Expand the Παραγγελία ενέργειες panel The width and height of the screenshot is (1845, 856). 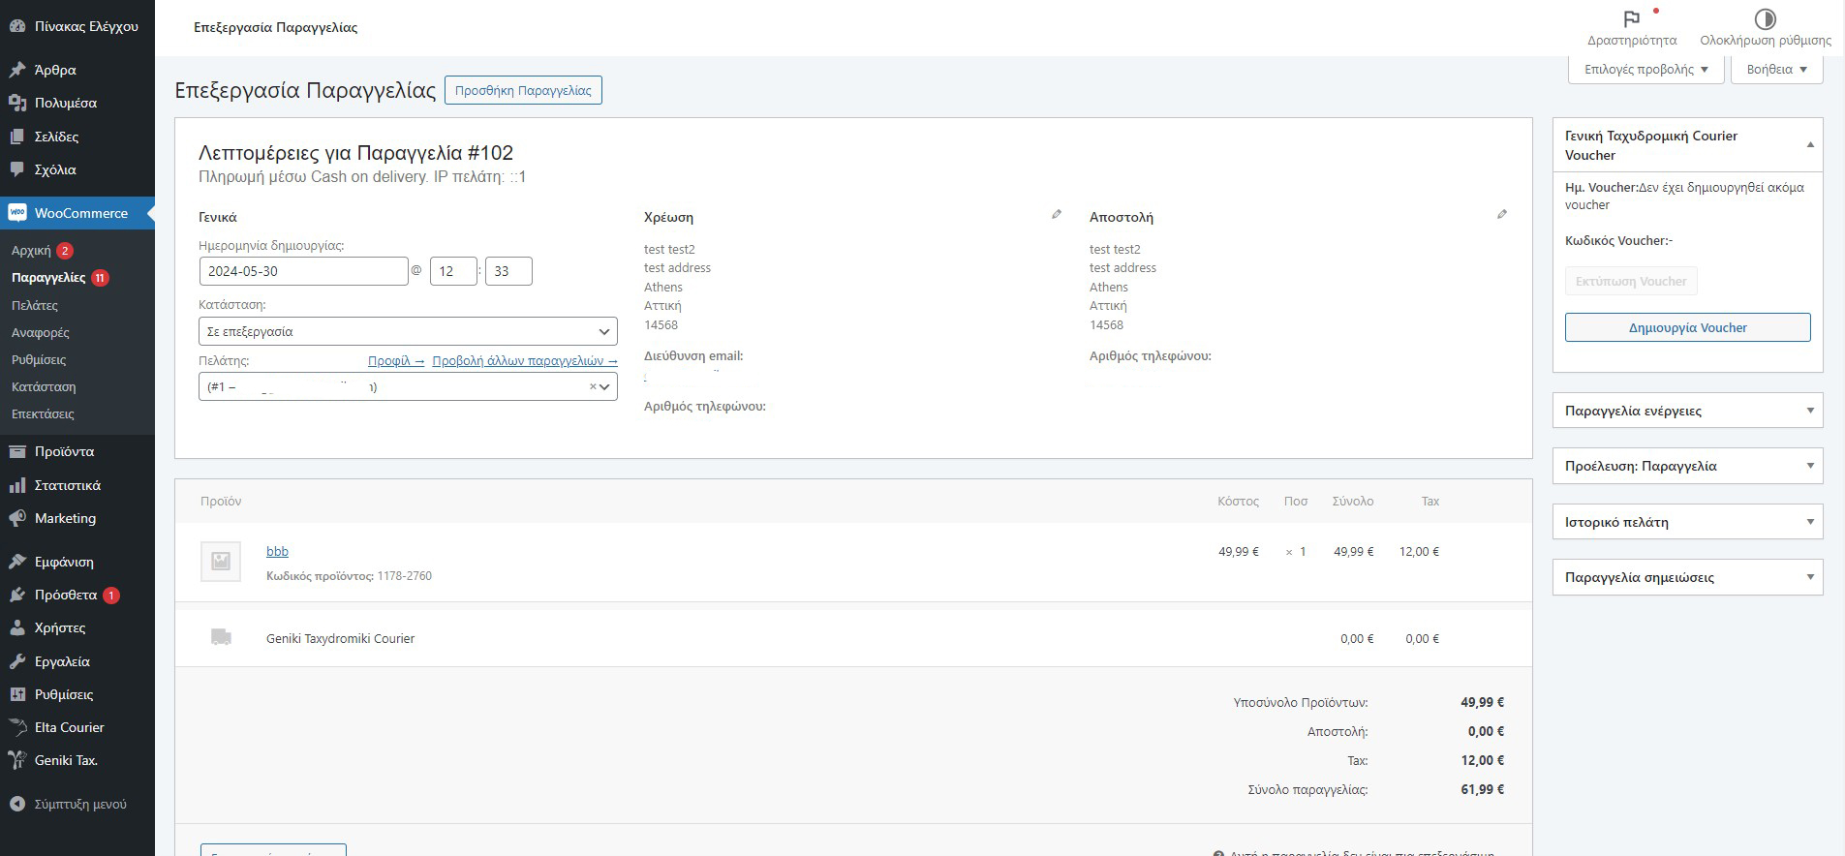pos(1810,411)
